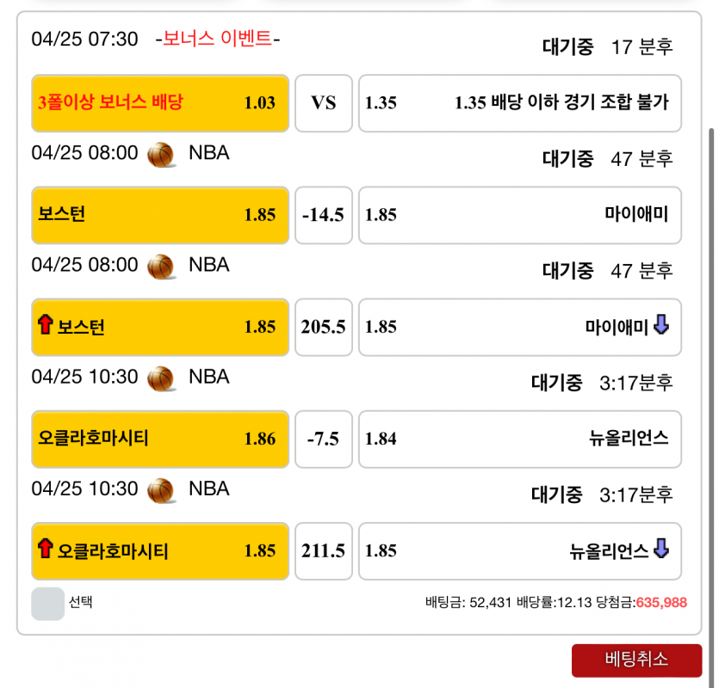
Task: Click the 205.5 total points box
Action: tap(324, 327)
